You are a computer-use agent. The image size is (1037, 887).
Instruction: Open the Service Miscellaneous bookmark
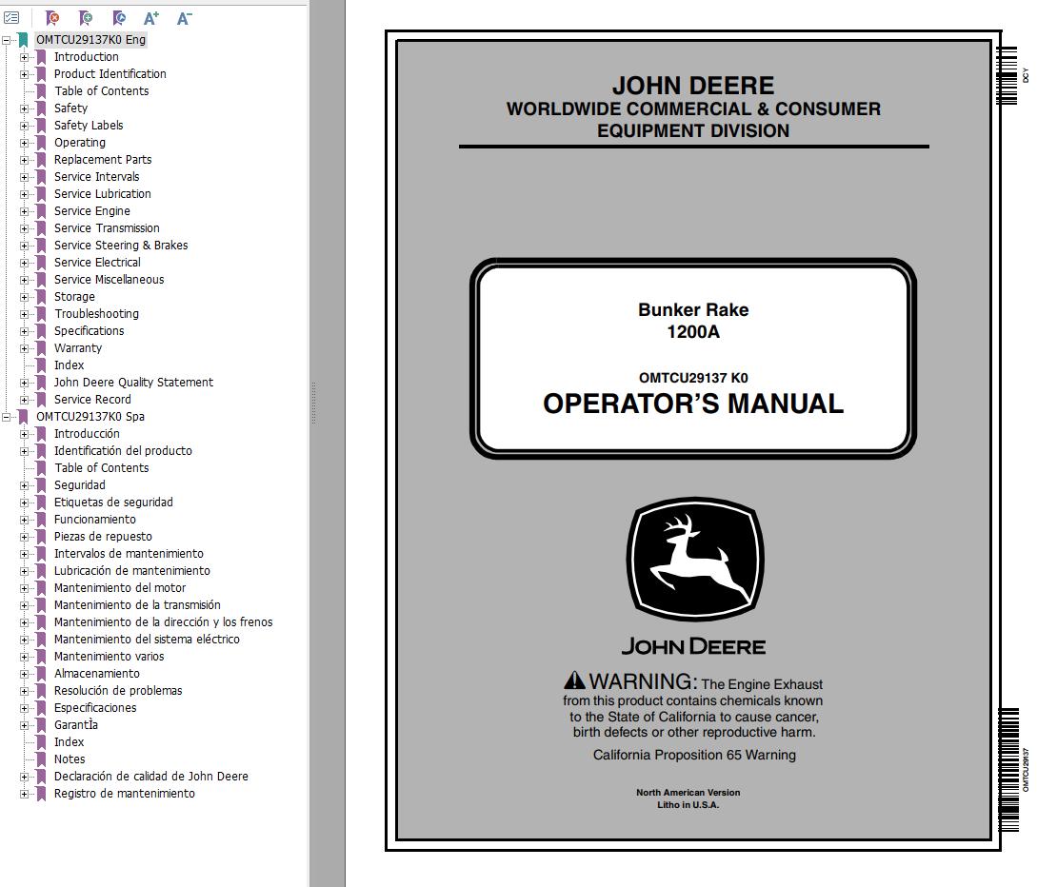pos(110,280)
